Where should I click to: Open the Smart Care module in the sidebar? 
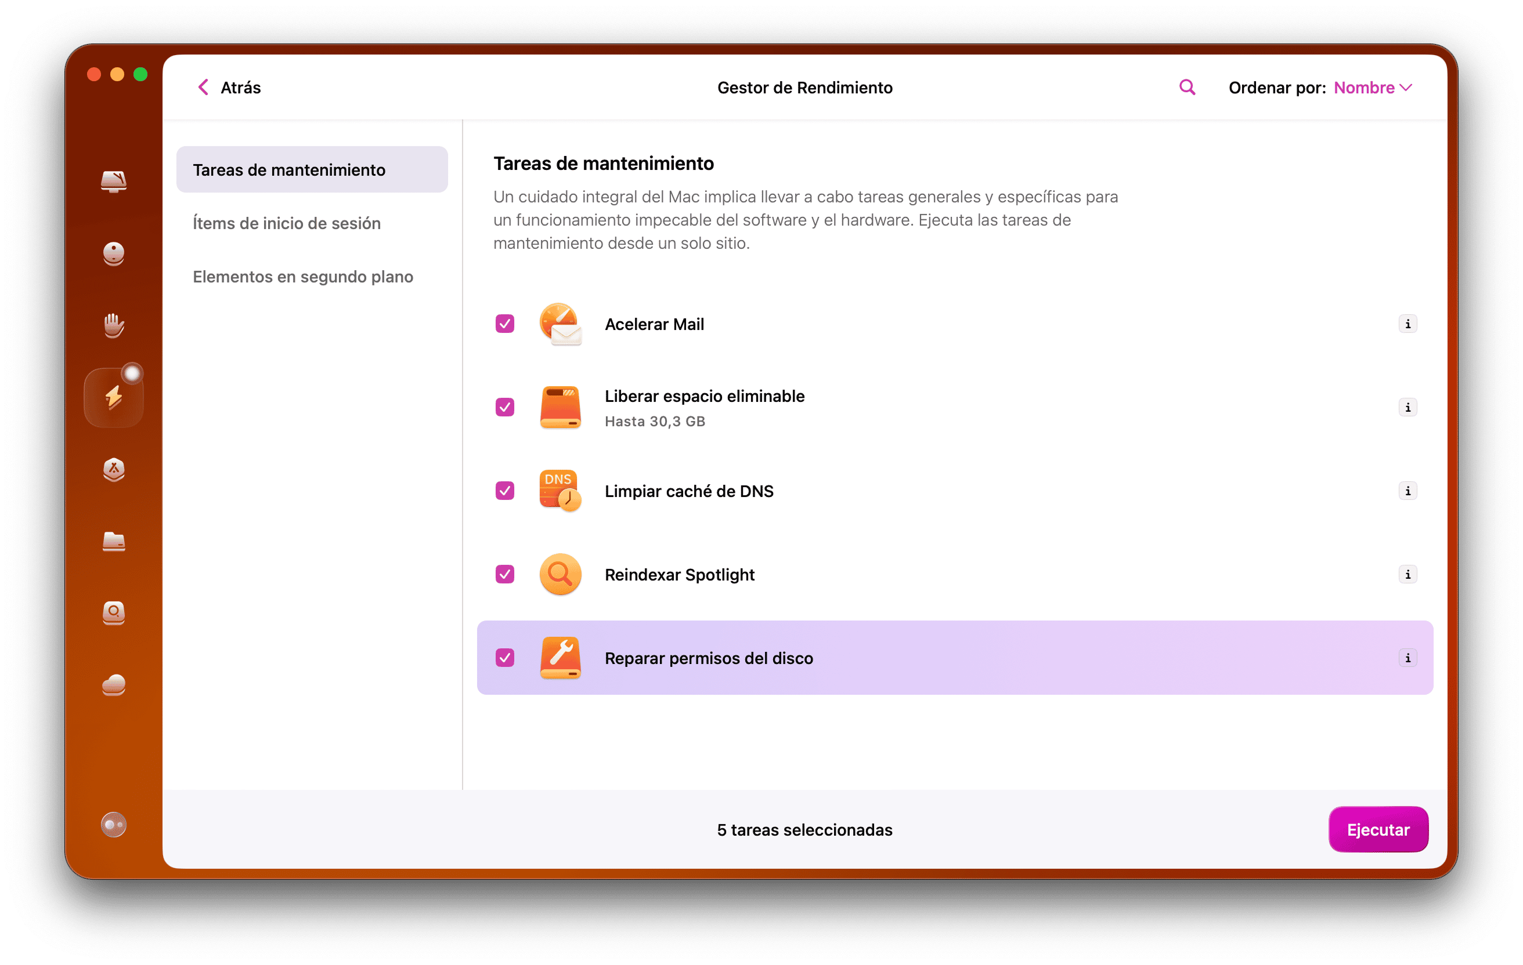114,182
